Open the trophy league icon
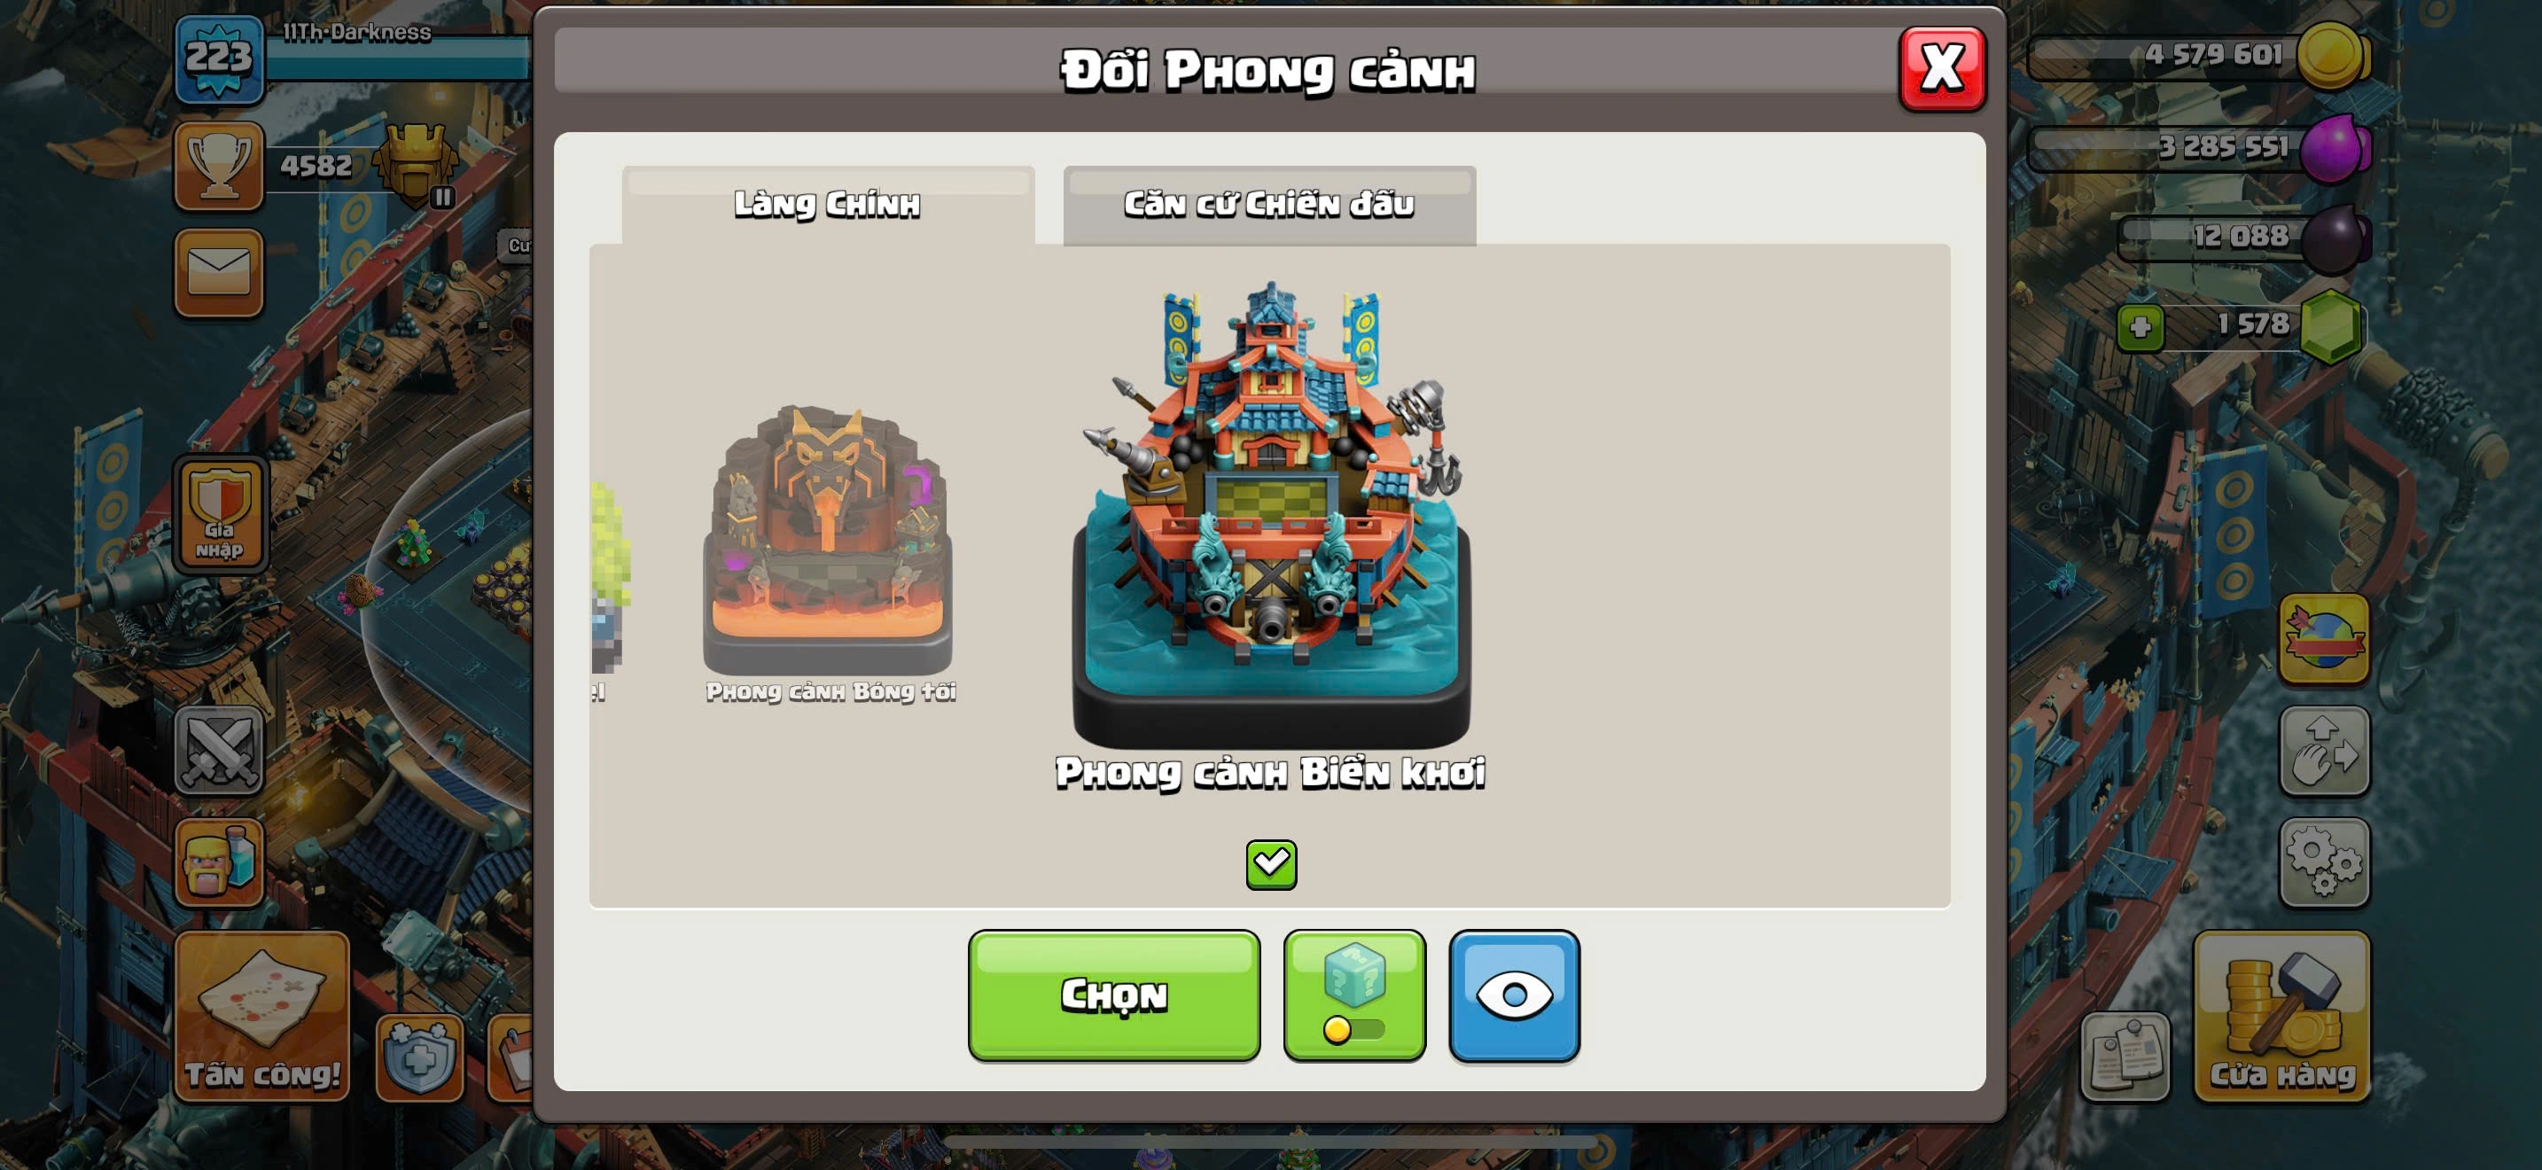2542x1170 pixels. click(219, 166)
